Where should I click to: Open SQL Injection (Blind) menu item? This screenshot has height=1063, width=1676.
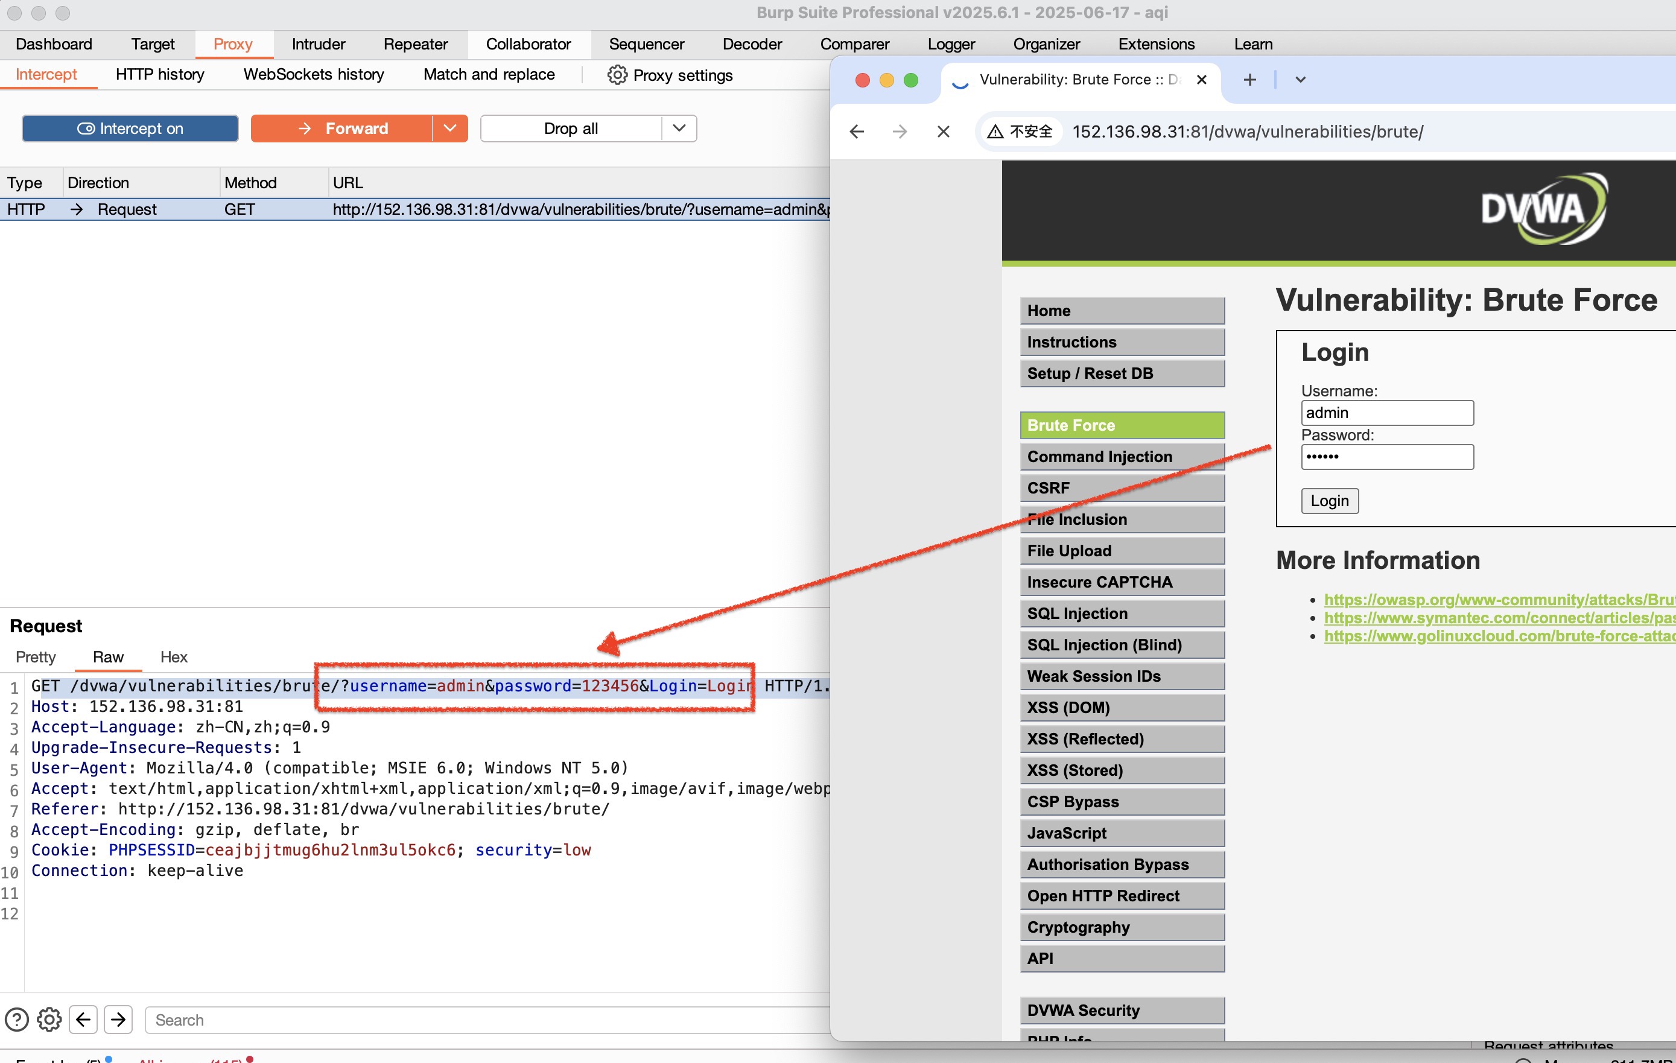[x=1122, y=645]
